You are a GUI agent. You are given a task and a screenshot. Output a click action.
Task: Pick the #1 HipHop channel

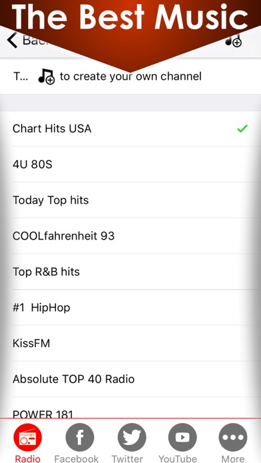click(x=130, y=307)
